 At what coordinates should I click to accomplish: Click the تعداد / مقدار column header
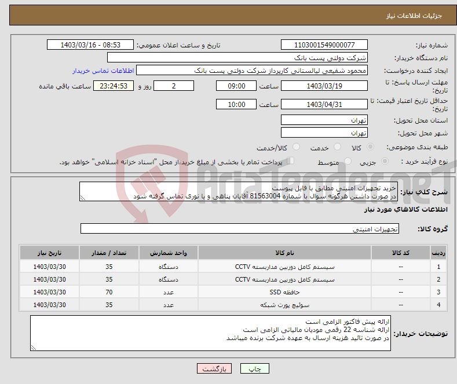coord(109,253)
